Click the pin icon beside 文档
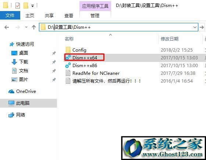Image resolution: width=206 pixels, height=160 pixels. pos(54,71)
